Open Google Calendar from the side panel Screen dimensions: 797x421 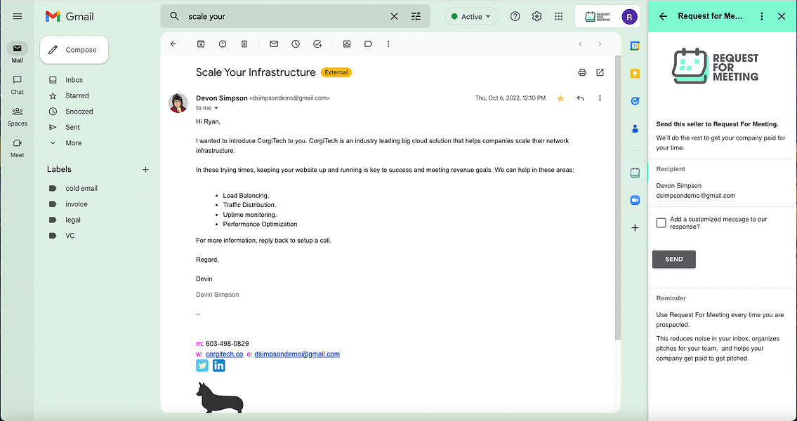tap(635, 45)
